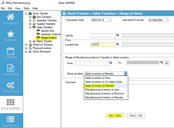Close the Stock Leveling dropdown arrow
Screen dimensions: 174x128
126,74
